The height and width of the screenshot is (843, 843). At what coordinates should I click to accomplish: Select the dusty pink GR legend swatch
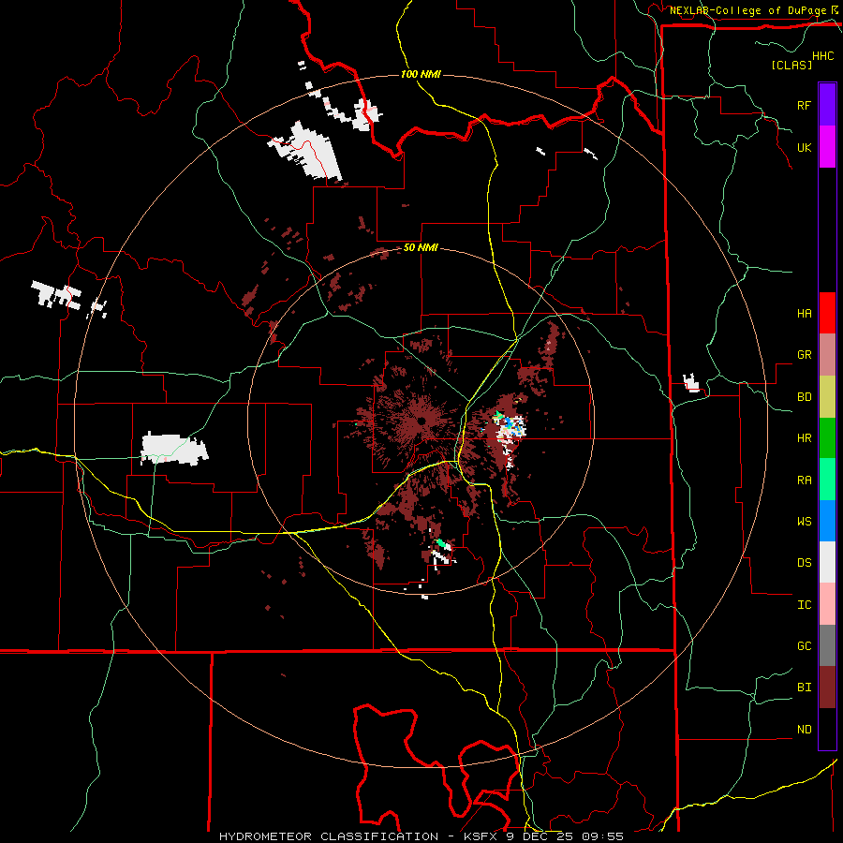click(x=827, y=354)
